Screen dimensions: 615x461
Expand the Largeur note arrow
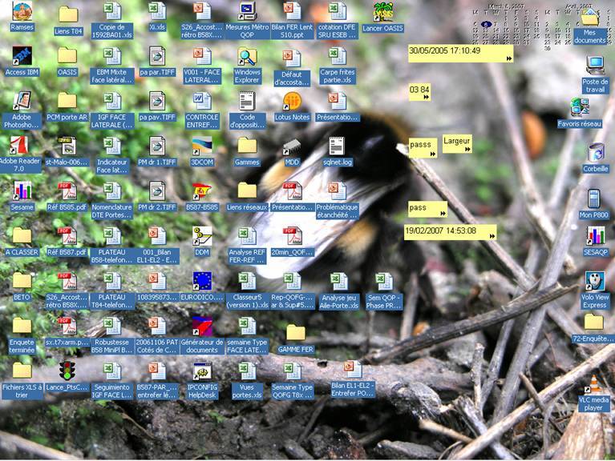point(467,149)
